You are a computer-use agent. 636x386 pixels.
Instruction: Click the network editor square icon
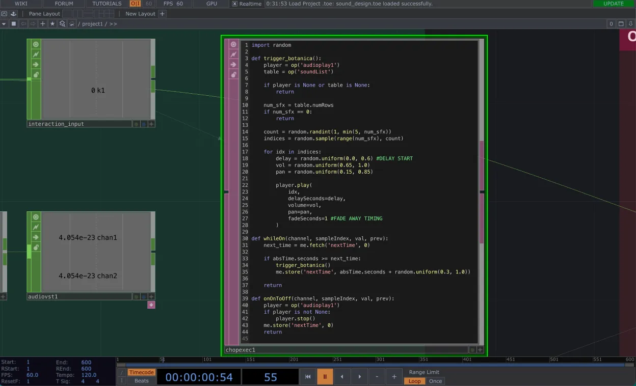14,24
